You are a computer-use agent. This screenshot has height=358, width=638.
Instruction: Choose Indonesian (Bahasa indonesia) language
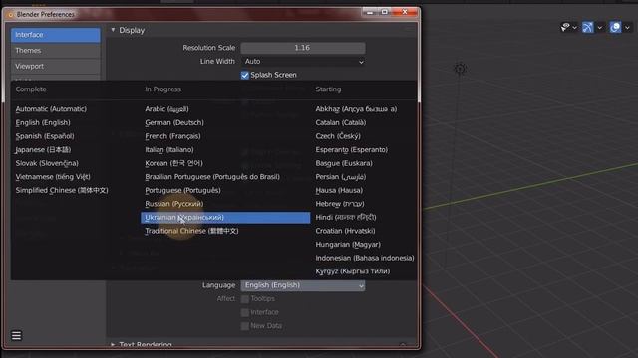click(x=365, y=258)
